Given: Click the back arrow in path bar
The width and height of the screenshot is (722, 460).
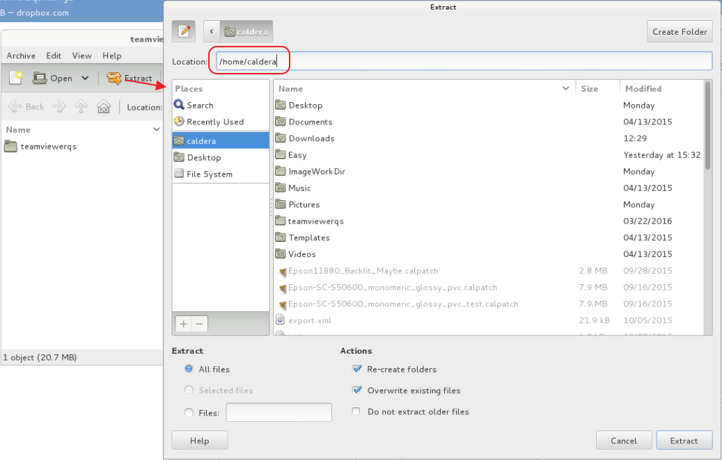Looking at the screenshot, I should click(212, 31).
